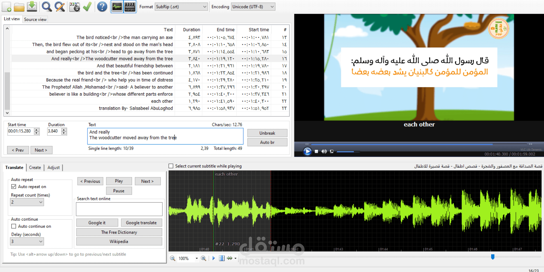The width and height of the screenshot is (544, 272).
Task: Stop video playback
Action: [x=316, y=151]
